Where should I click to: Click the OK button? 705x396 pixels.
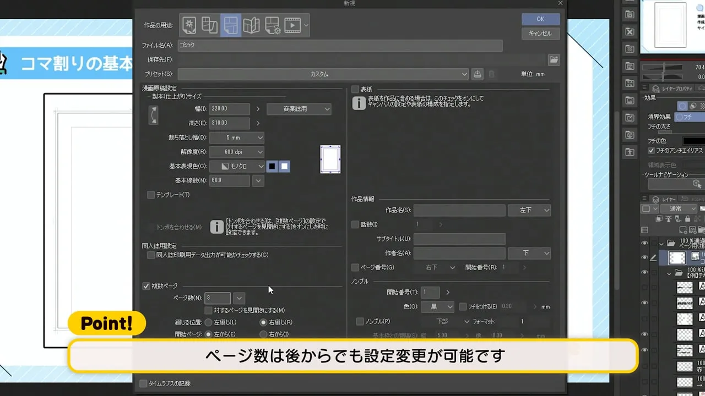pyautogui.click(x=540, y=19)
